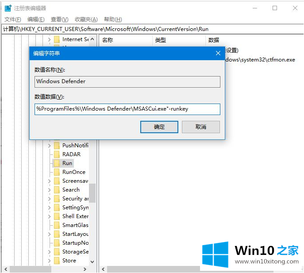Expand the Security ar... tree node
This screenshot has width=304, height=273.
[x=49, y=199]
